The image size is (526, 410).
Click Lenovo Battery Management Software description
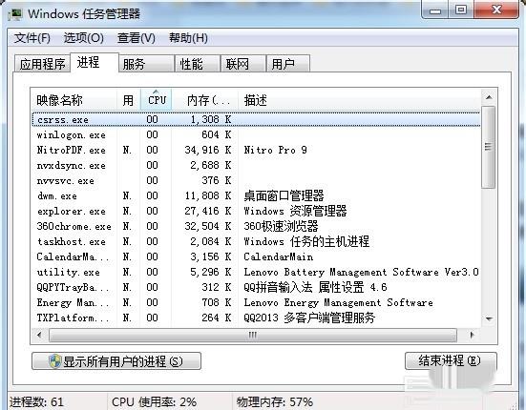point(361,272)
